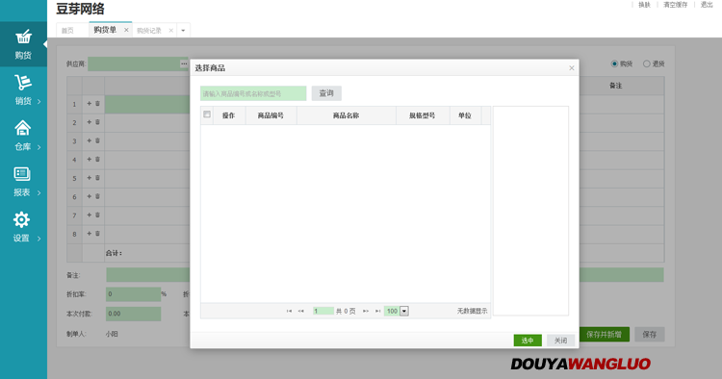Screen dimensions: 722x379
Task: Click the 商品名称 column header
Action: click(x=347, y=115)
